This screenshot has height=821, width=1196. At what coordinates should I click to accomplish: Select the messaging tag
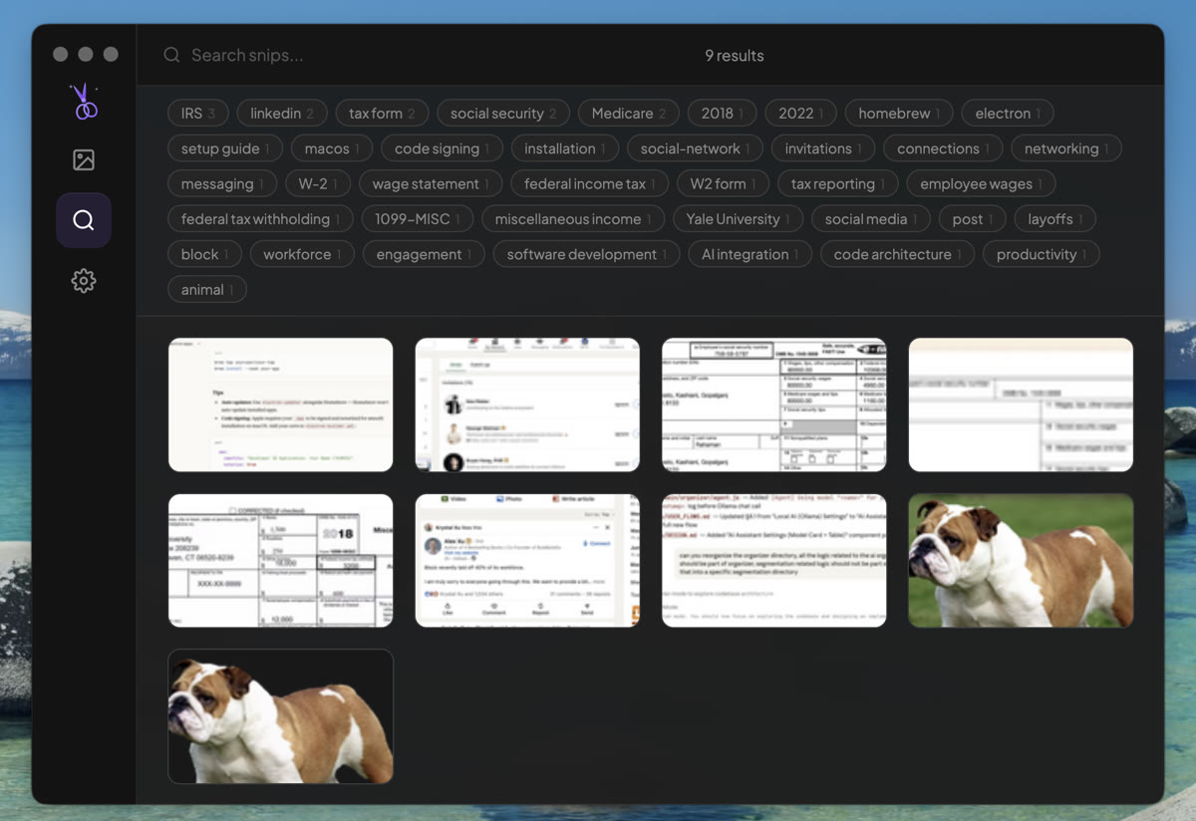222,184
